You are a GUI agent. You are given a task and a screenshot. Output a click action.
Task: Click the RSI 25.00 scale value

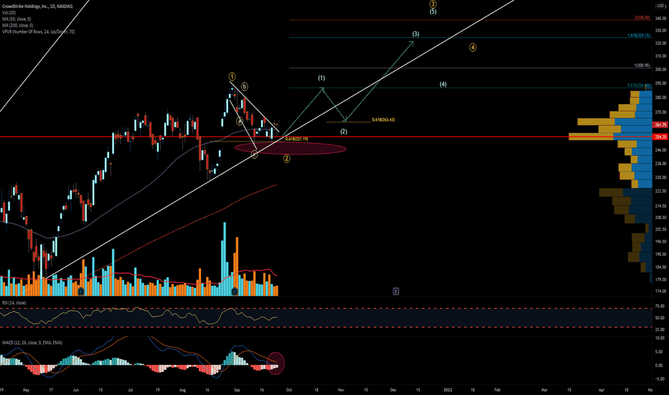[660, 330]
